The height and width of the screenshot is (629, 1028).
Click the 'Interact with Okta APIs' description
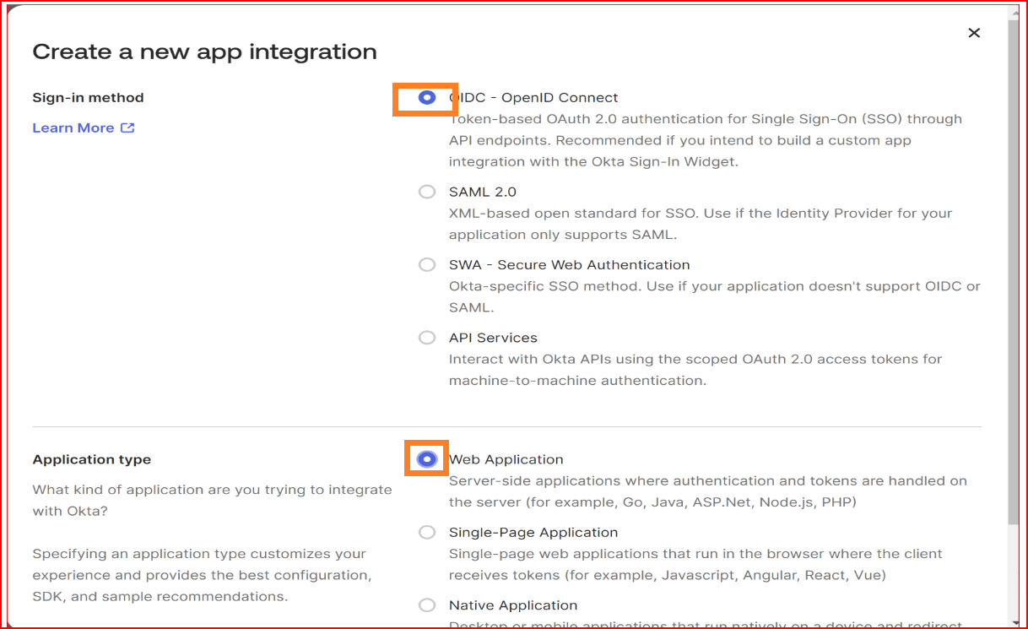coord(695,370)
